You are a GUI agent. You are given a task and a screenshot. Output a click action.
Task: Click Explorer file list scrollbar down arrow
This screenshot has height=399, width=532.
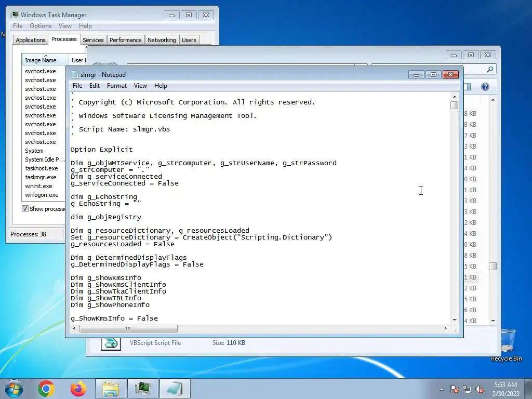tap(493, 321)
